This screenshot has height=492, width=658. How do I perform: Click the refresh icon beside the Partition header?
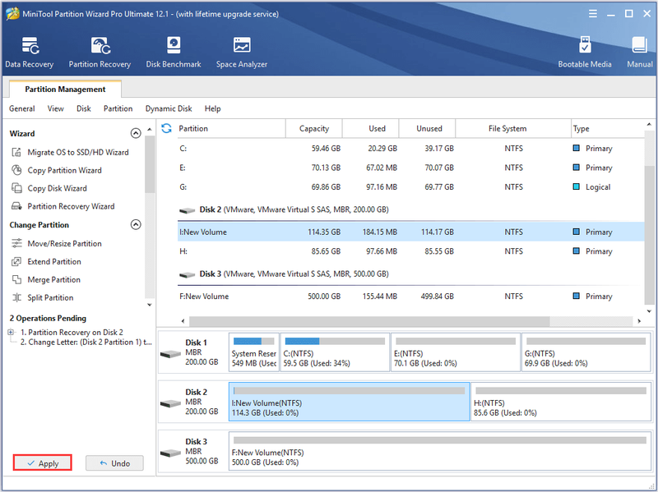166,128
